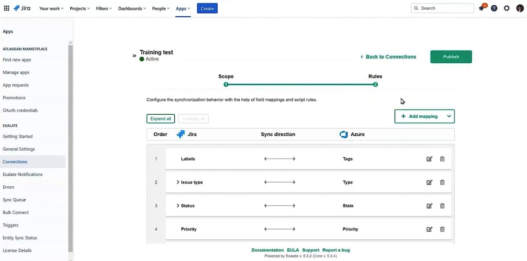Delete the Issue type mapping
This screenshot has height=261, width=527.
442,182
